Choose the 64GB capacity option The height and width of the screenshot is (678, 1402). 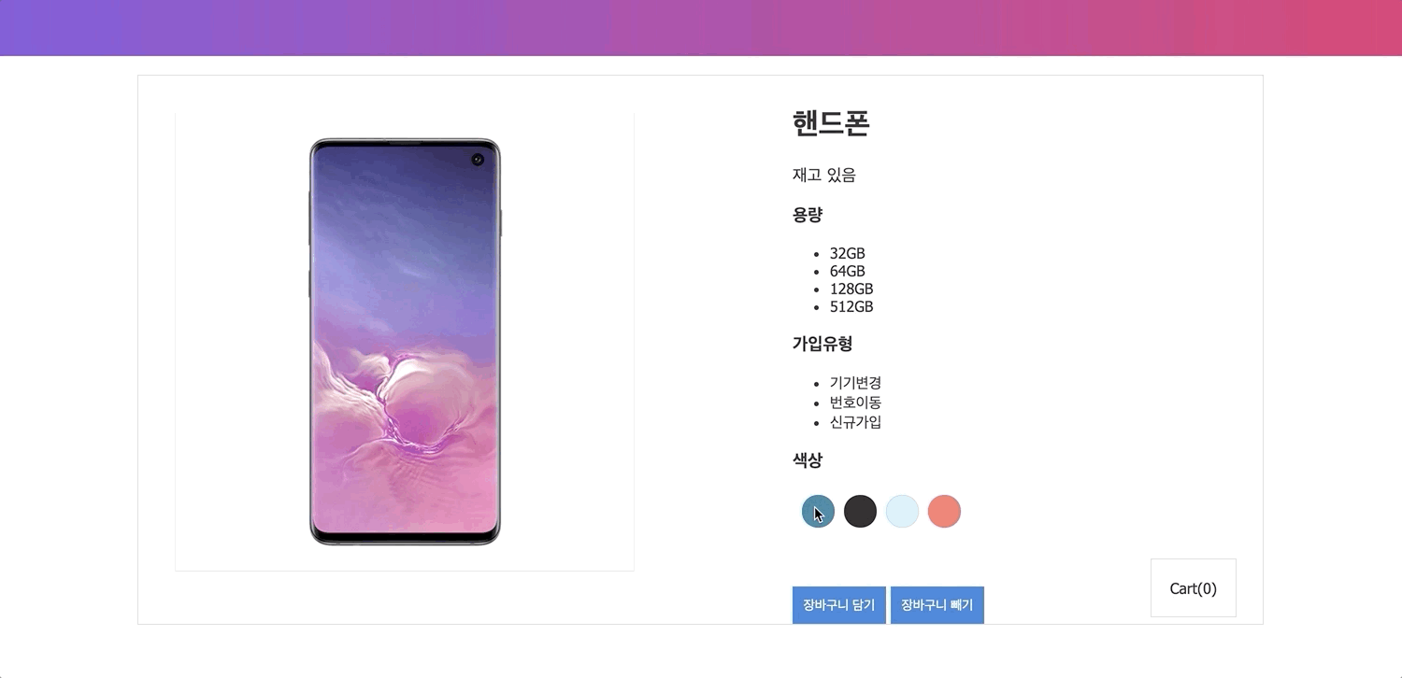pos(848,271)
